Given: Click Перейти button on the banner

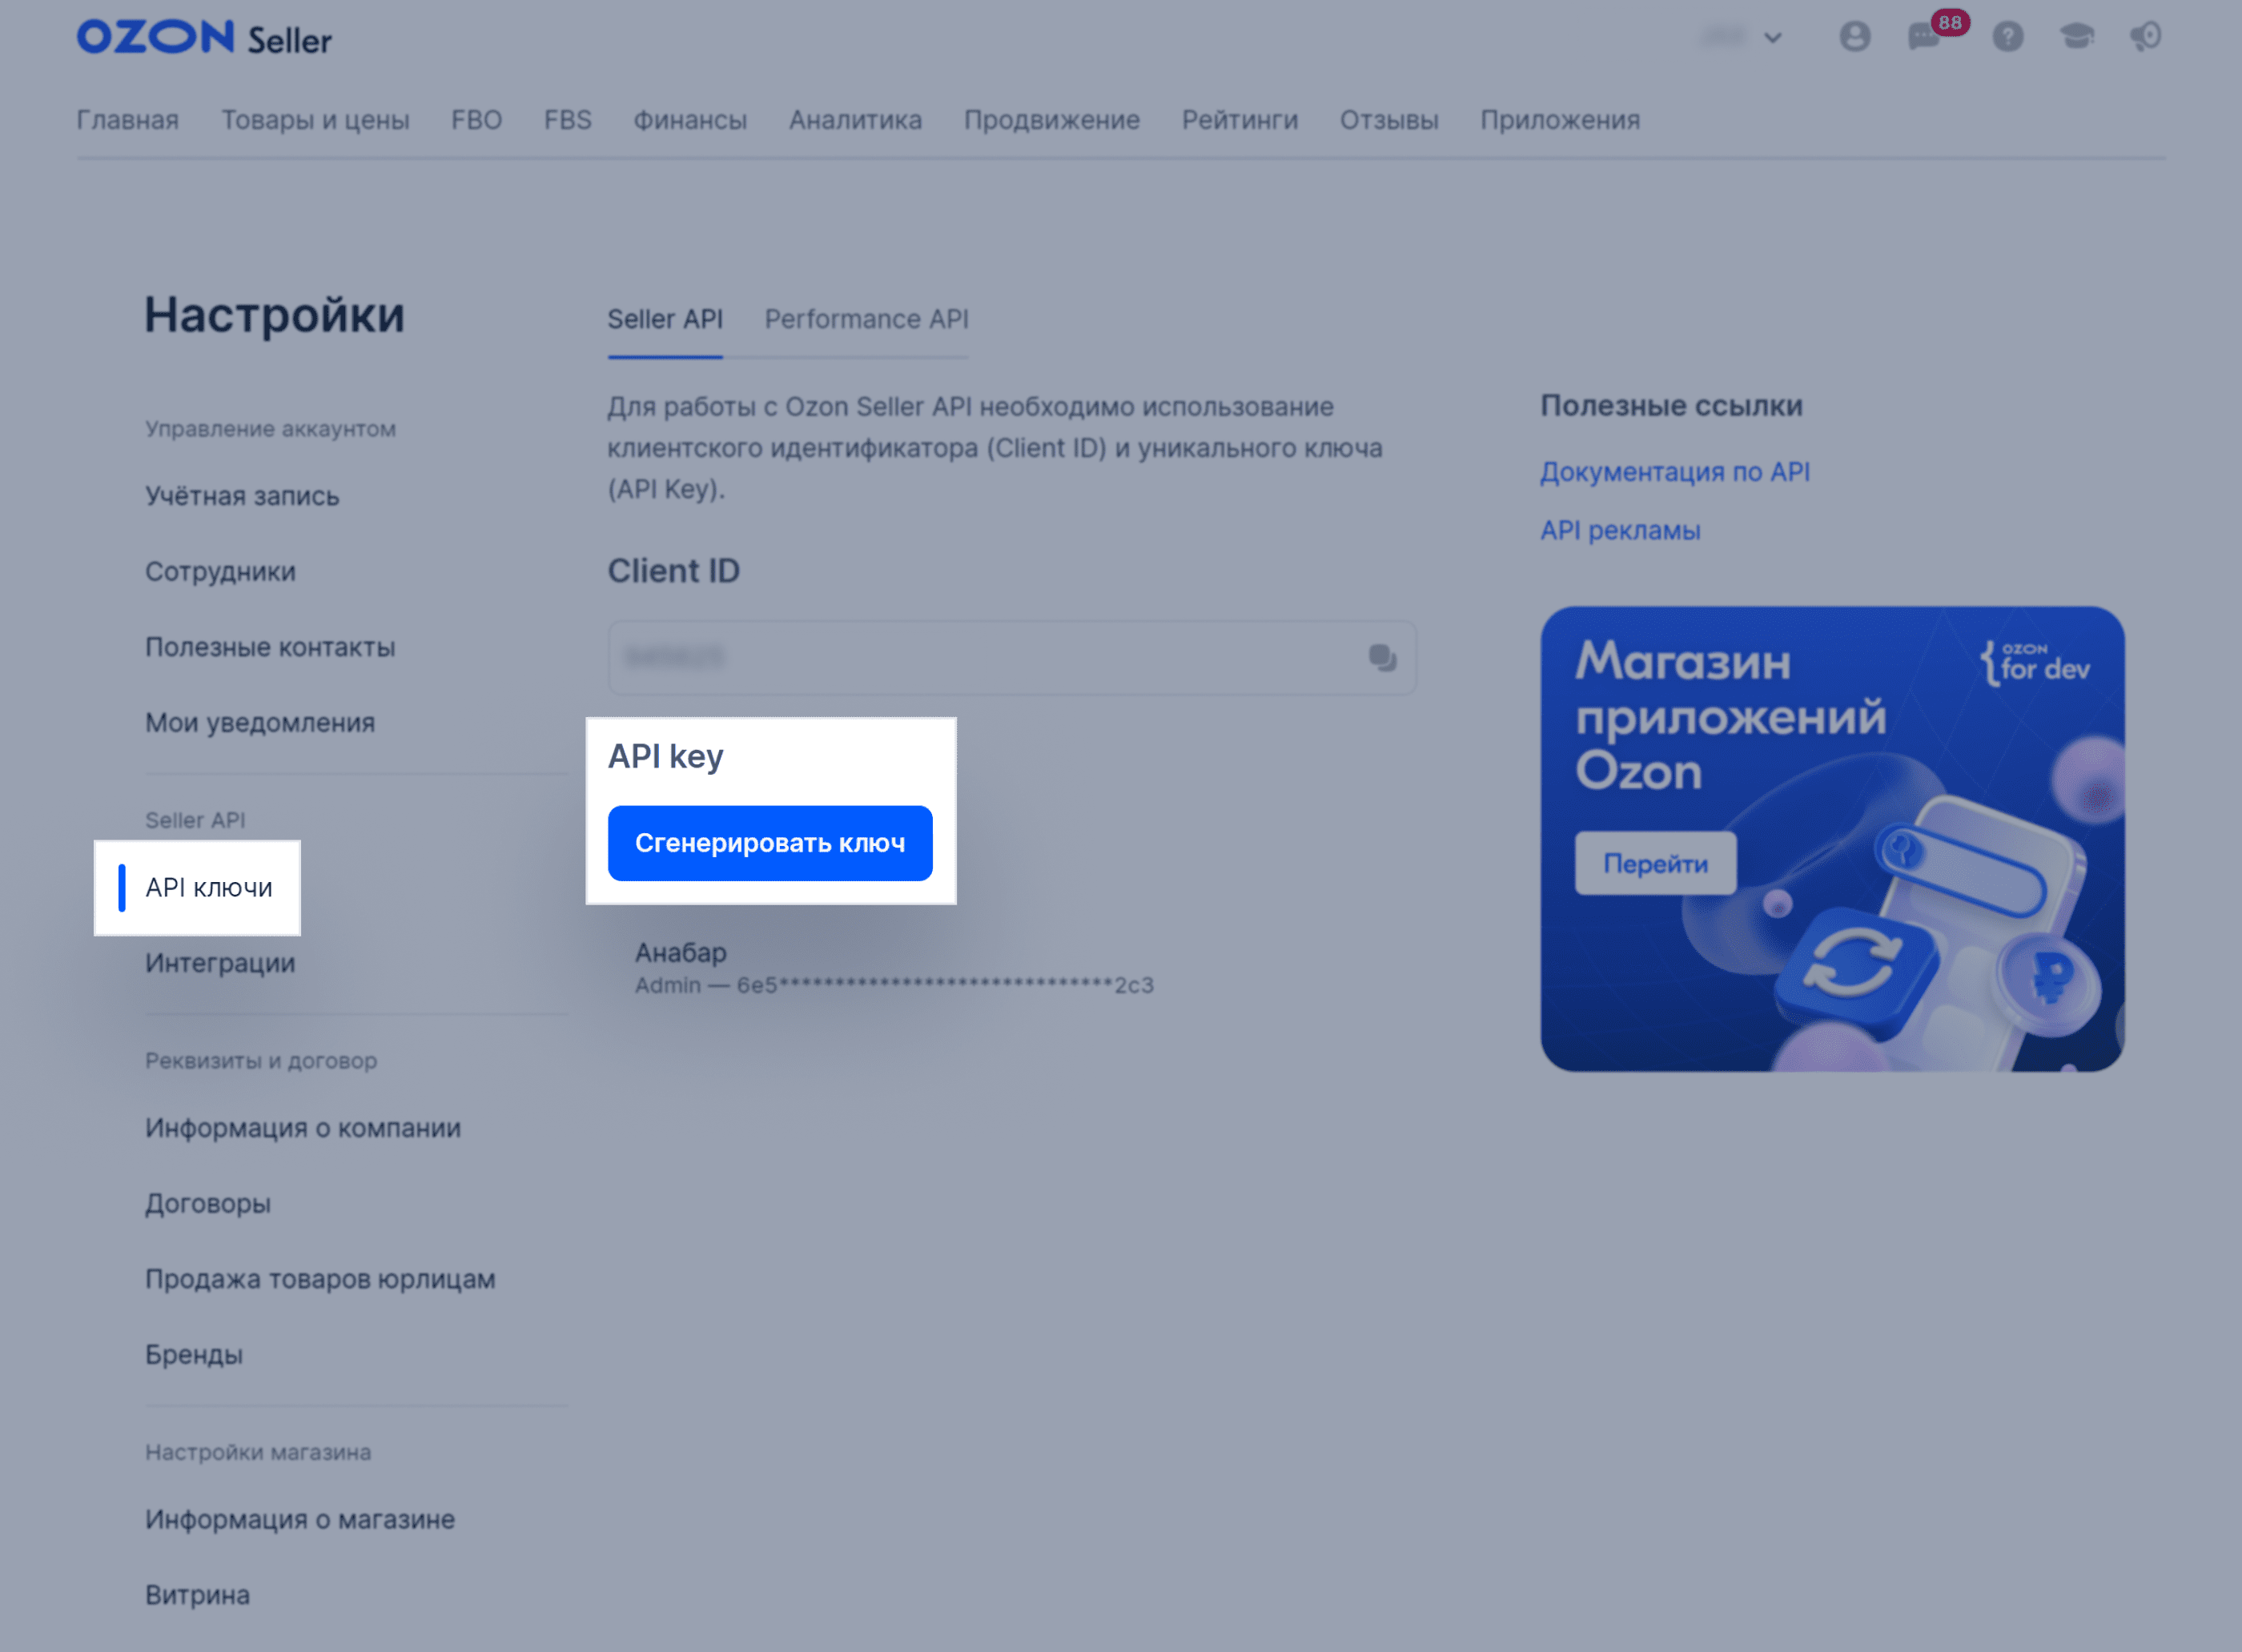Looking at the screenshot, I should tap(1656, 863).
